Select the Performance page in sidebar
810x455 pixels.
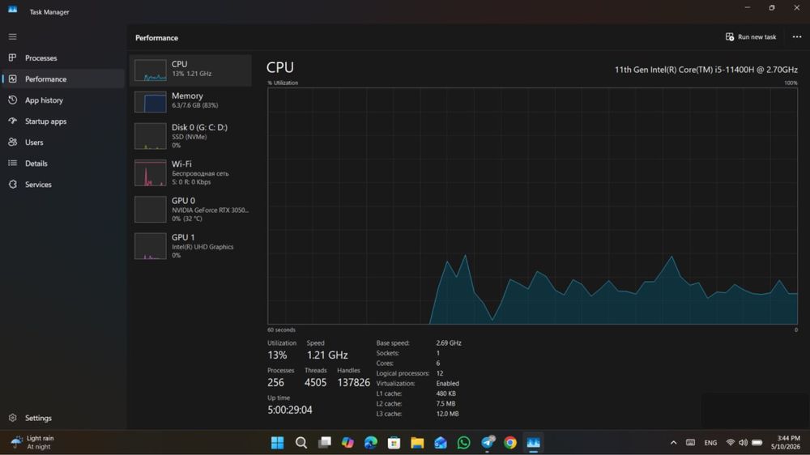click(63, 79)
